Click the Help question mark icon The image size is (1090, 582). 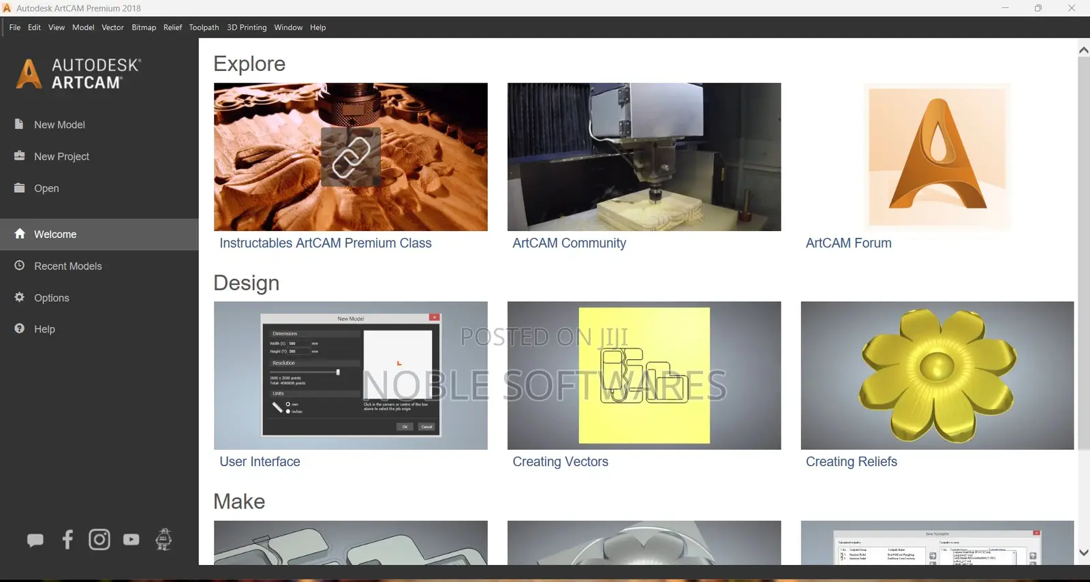[x=19, y=328]
